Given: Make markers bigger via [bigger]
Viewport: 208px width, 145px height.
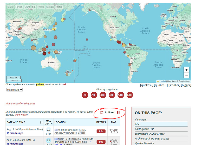Looking at the screenshot, I should click(x=186, y=85).
